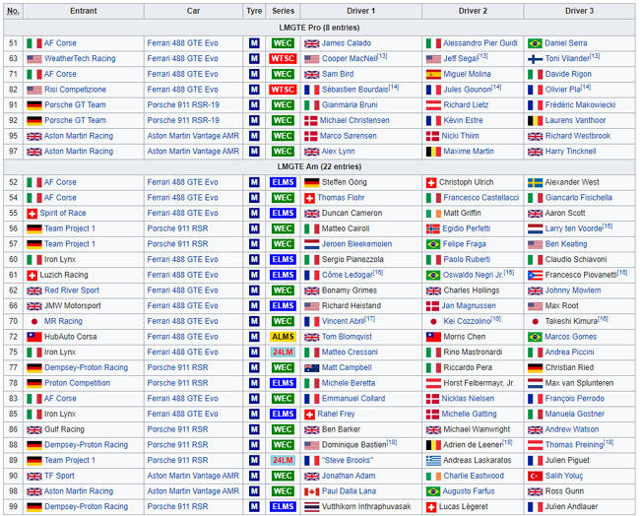
Task: Open the Augusto Farfus driver link
Action: click(469, 491)
